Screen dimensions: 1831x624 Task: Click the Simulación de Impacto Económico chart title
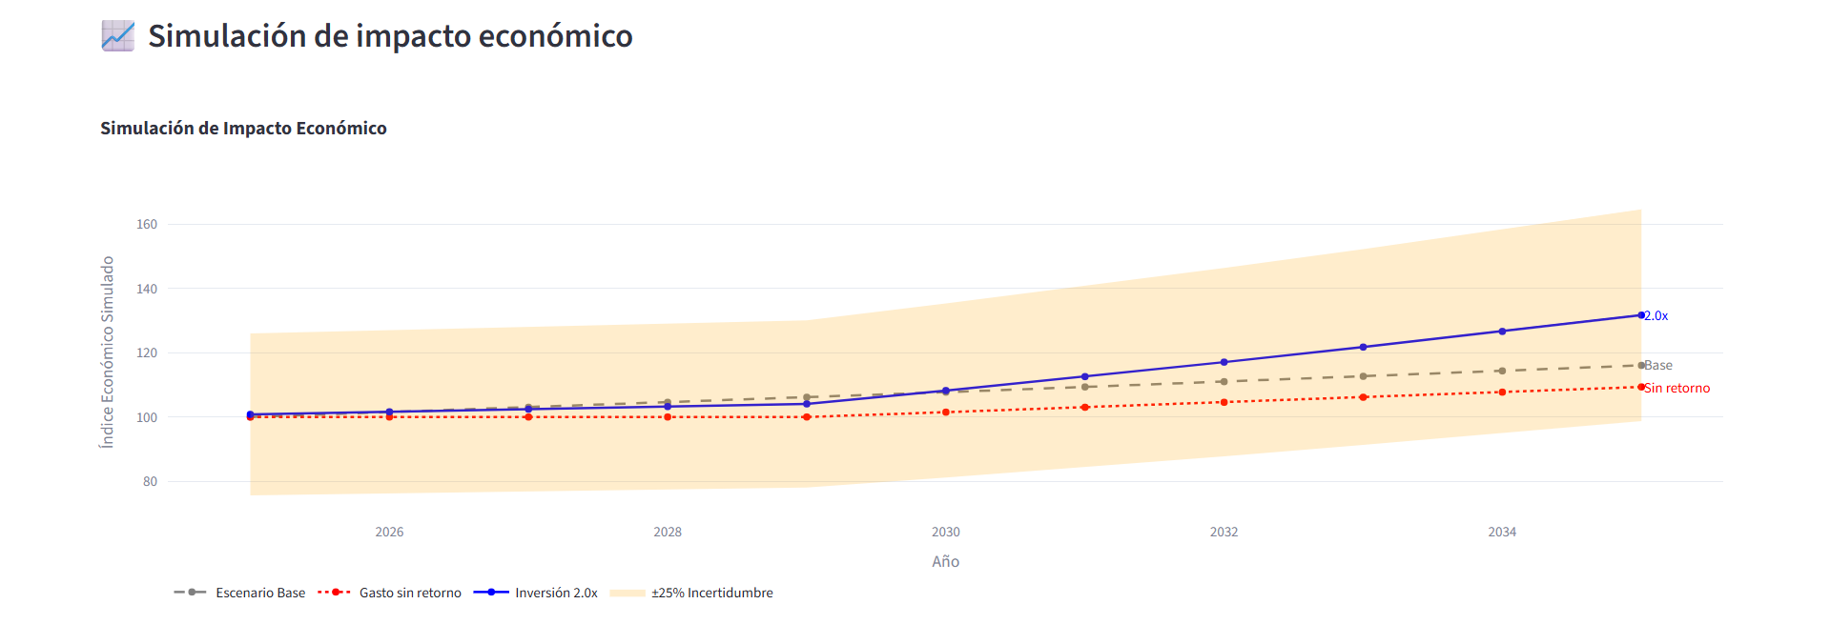click(x=243, y=129)
